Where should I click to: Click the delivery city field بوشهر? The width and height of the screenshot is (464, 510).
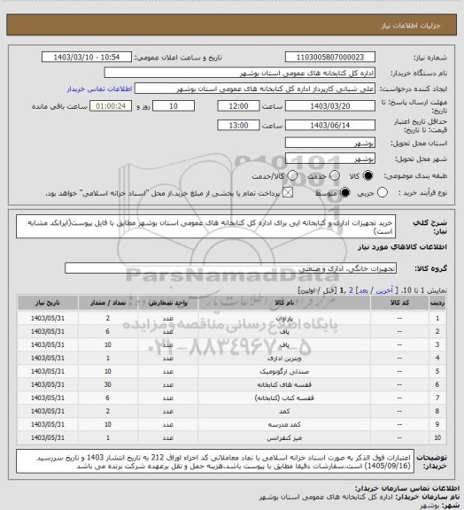coord(330,158)
